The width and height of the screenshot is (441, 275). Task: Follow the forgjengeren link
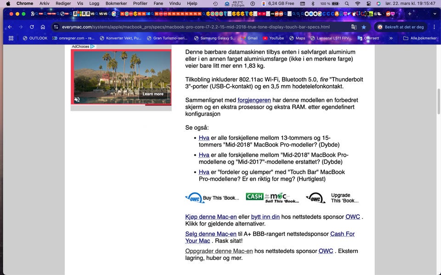[254, 100]
